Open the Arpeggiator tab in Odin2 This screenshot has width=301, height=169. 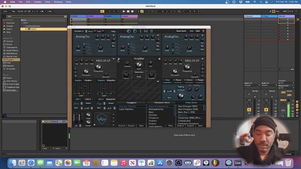pyautogui.click(x=132, y=103)
